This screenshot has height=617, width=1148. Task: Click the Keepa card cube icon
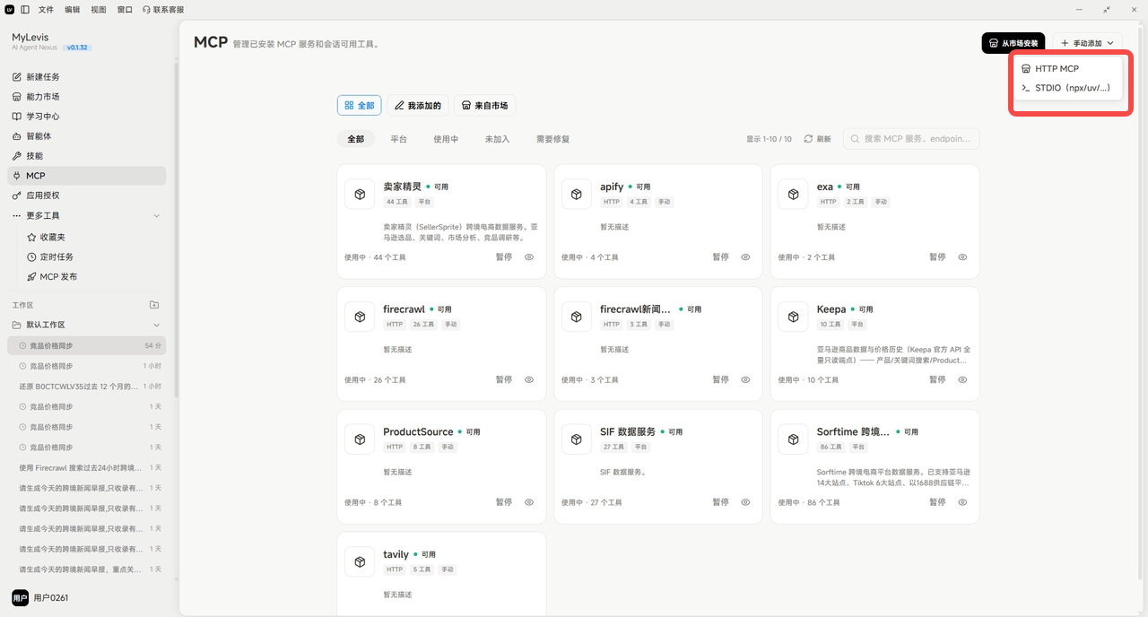click(x=794, y=317)
